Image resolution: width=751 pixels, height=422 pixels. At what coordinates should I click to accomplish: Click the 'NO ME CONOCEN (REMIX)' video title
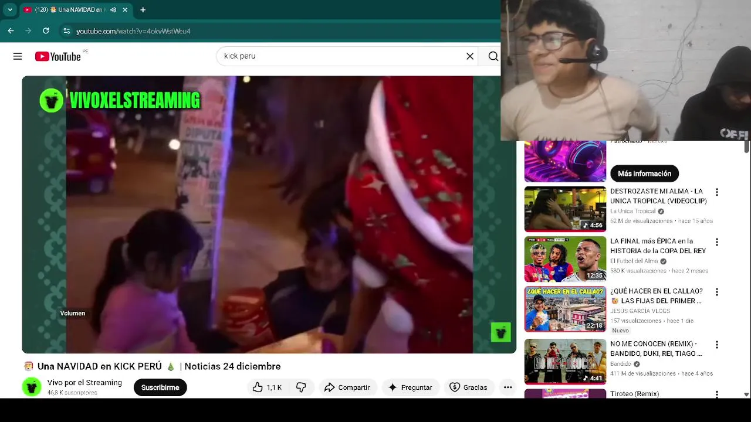(x=656, y=349)
